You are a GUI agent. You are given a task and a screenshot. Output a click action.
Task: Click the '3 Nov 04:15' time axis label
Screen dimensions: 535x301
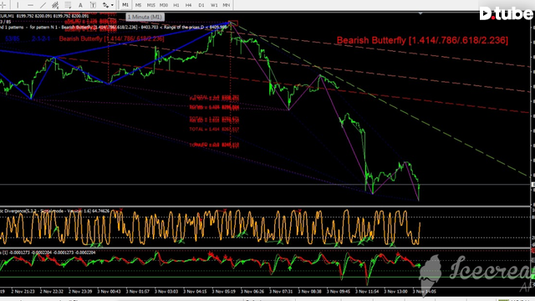195,292
